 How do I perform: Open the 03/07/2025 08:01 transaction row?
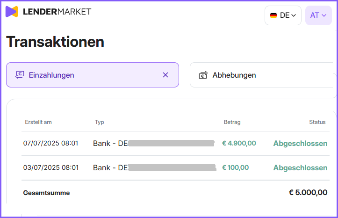tap(175, 168)
